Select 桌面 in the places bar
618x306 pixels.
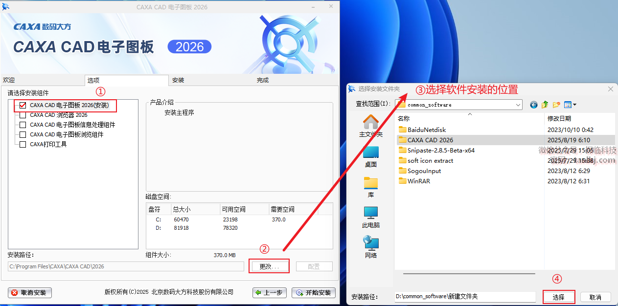370,156
